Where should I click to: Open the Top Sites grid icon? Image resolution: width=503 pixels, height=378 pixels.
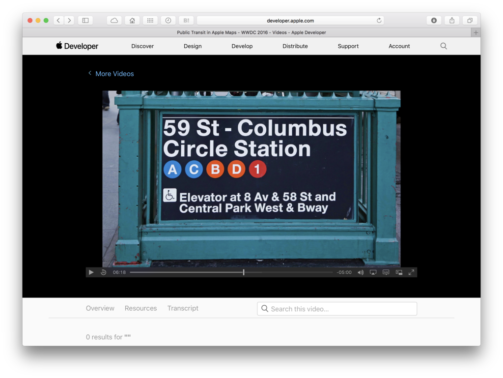point(150,21)
